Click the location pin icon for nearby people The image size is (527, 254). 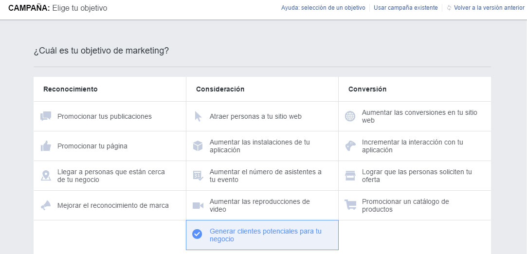(46, 175)
